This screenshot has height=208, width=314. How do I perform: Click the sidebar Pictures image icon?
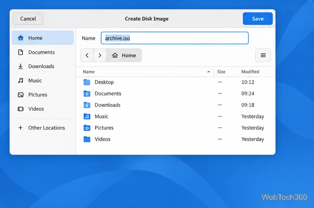[21, 95]
